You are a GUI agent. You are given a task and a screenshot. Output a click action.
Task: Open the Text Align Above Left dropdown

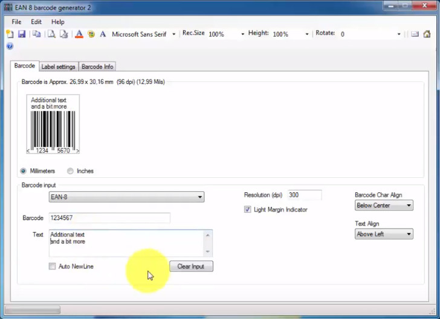coord(384,234)
